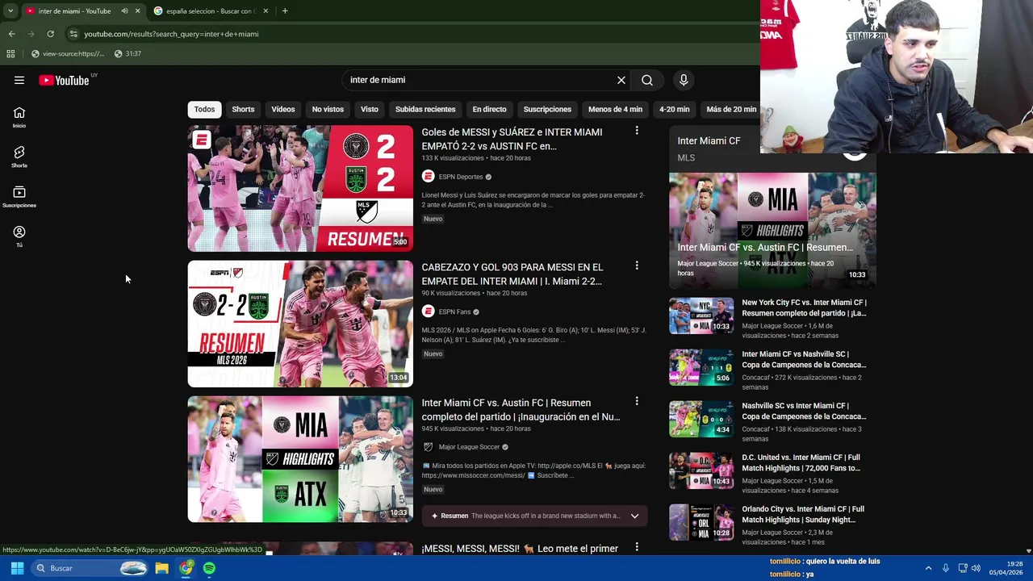Open Inter Miami CF vs. Austin FC Resumen title
The image size is (1033, 581).
[521, 410]
